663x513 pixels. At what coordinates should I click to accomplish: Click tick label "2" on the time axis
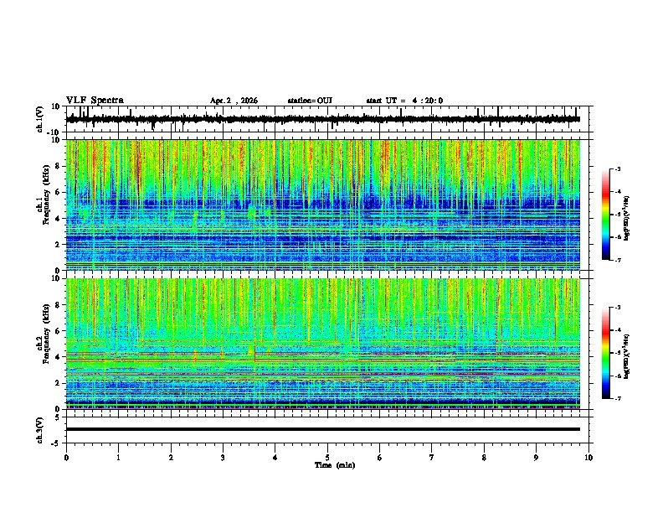(x=171, y=458)
